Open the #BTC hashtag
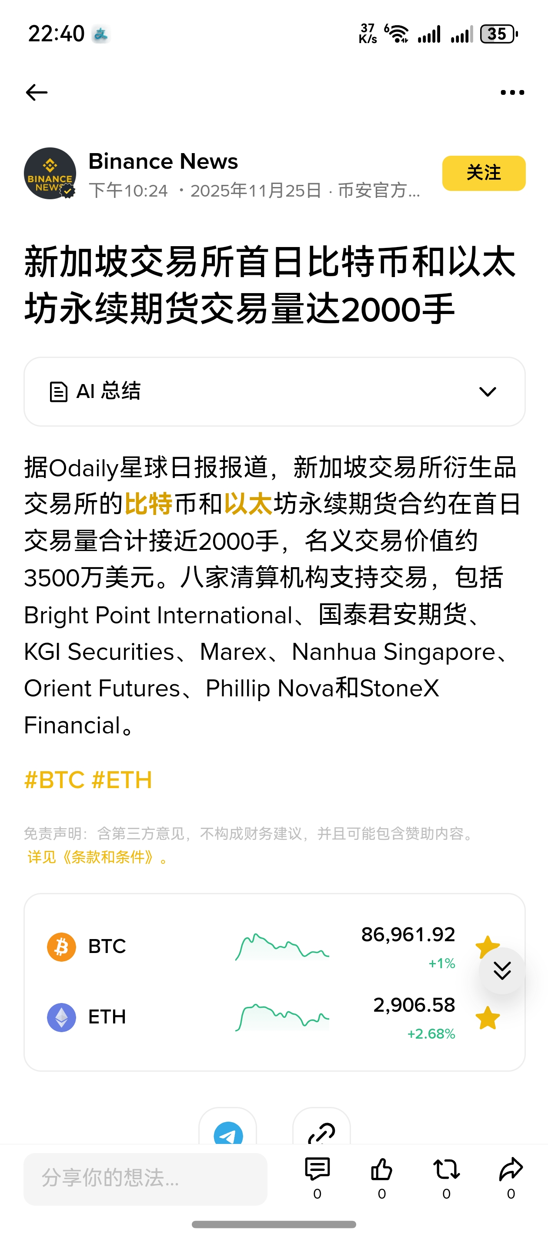 click(x=54, y=780)
